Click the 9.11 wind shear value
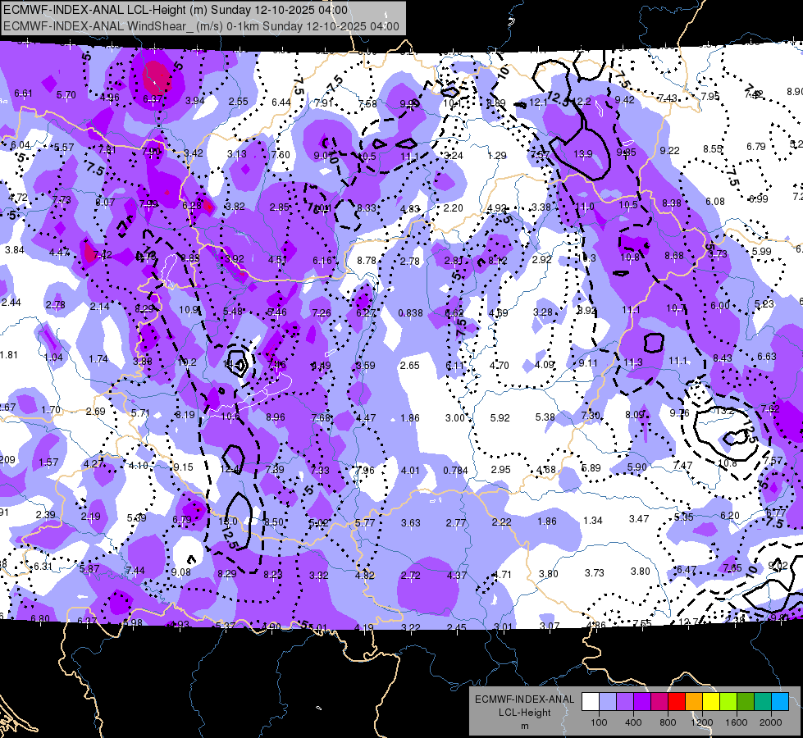This screenshot has width=803, height=738. (x=588, y=363)
